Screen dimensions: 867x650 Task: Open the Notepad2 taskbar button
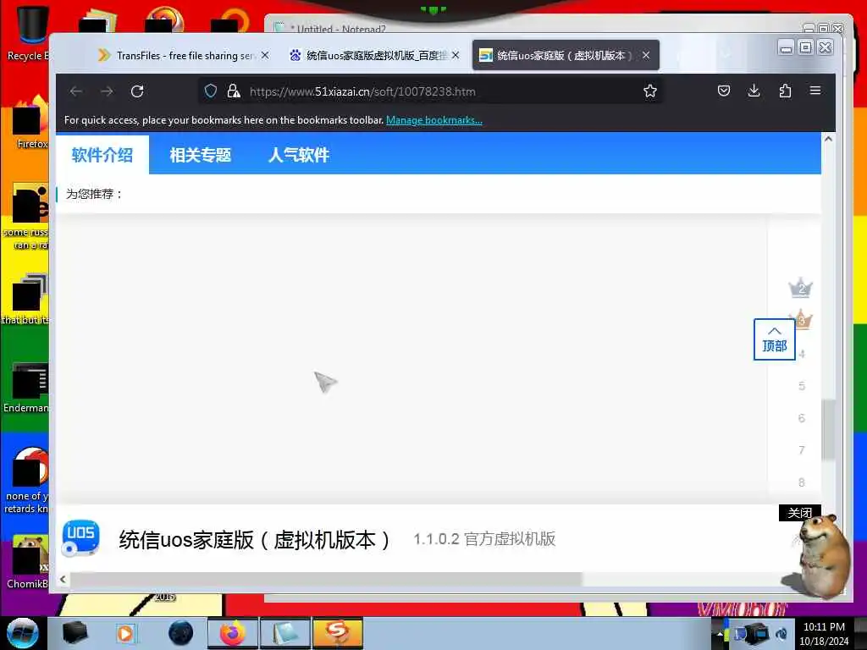[284, 633]
